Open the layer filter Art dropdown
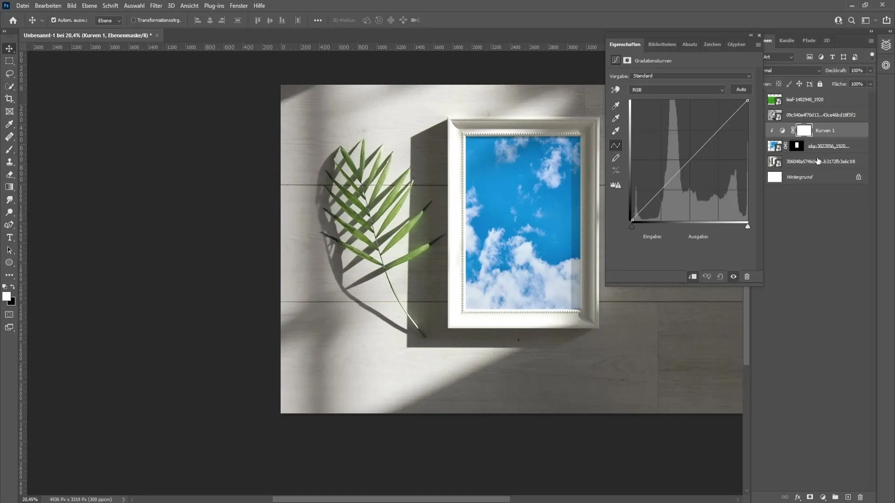This screenshot has width=895, height=503. pyautogui.click(x=778, y=57)
